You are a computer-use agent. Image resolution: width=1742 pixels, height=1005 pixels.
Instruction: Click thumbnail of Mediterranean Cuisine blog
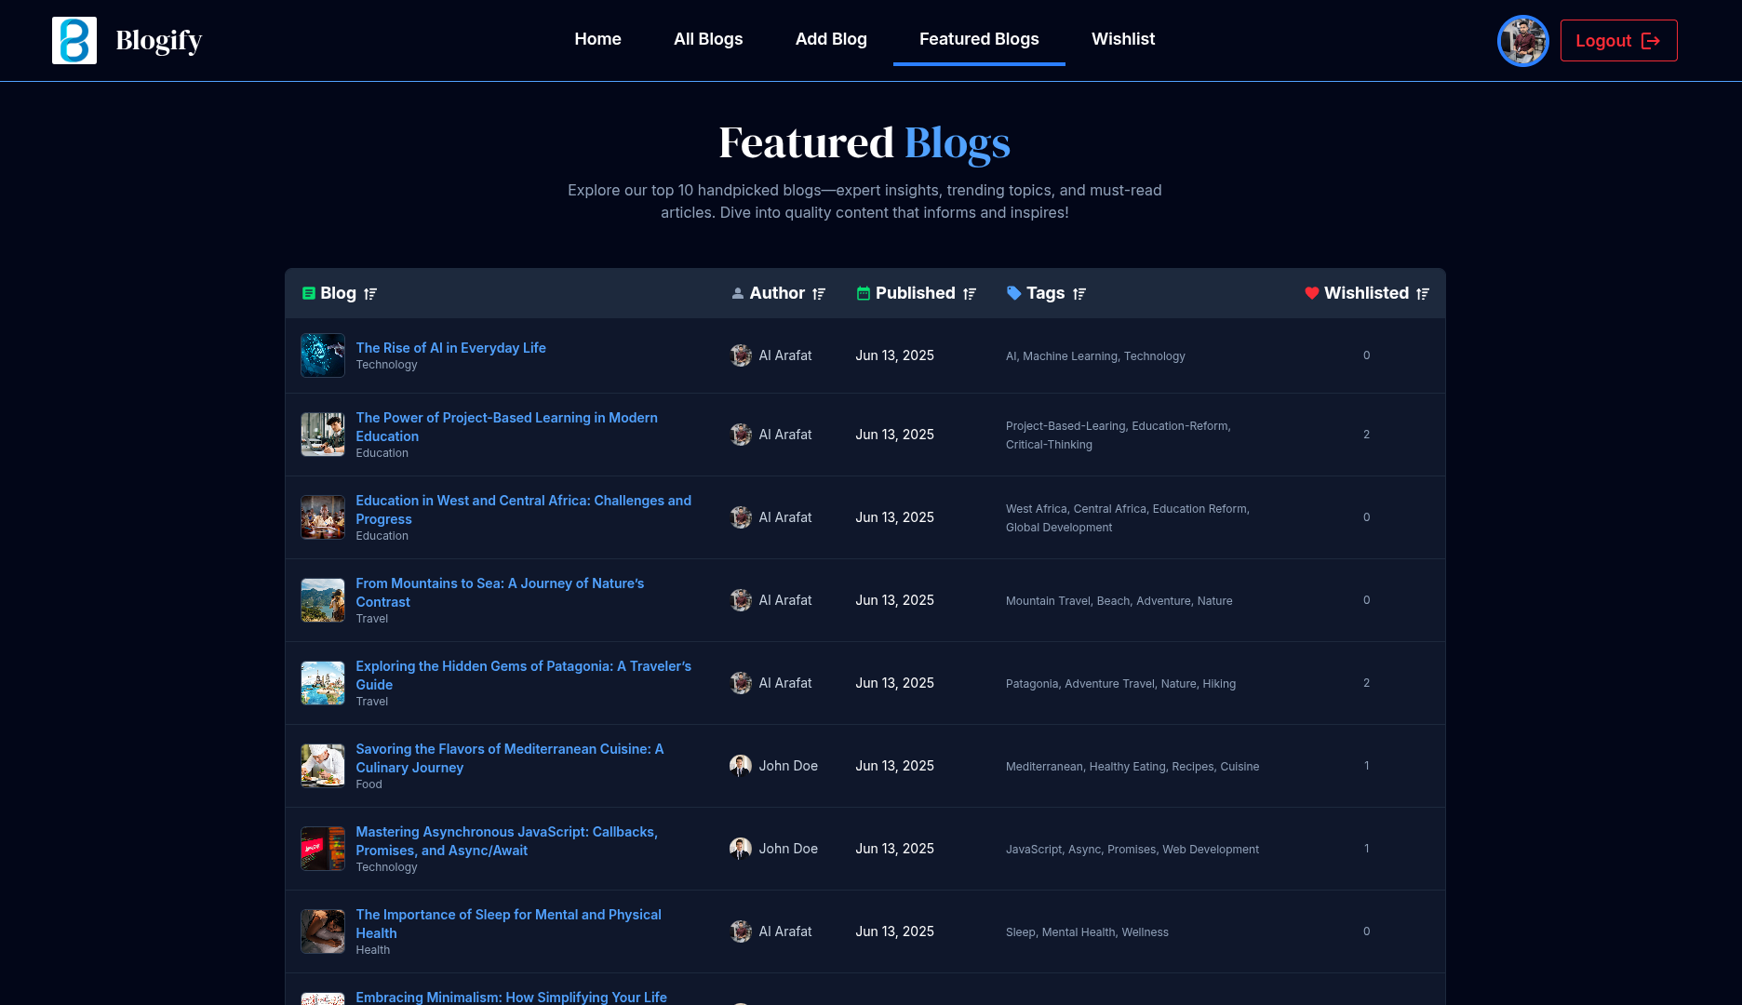323,766
